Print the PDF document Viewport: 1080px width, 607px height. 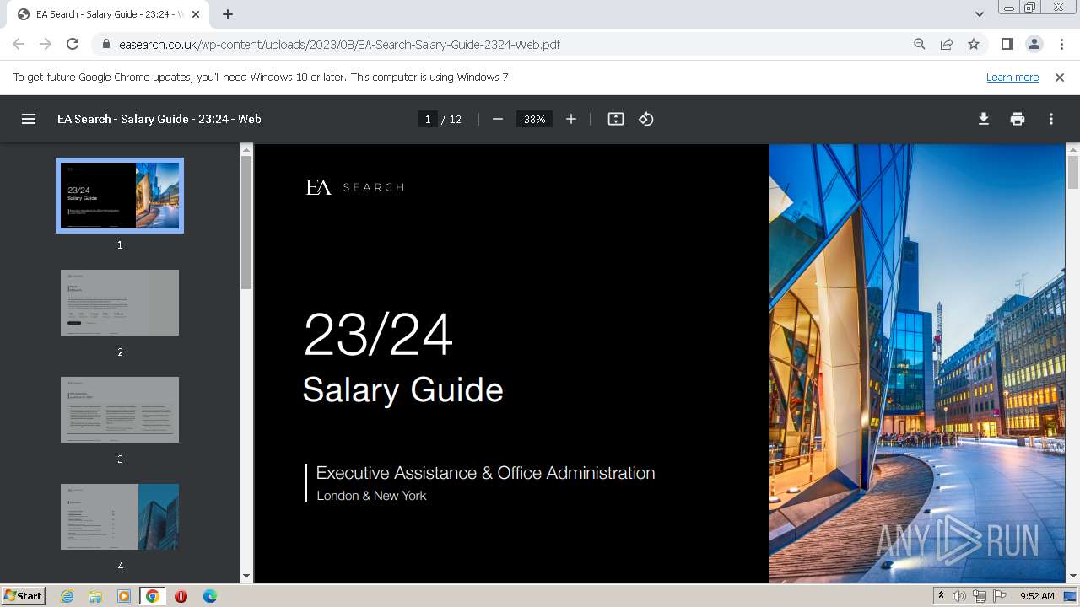[x=1018, y=119]
